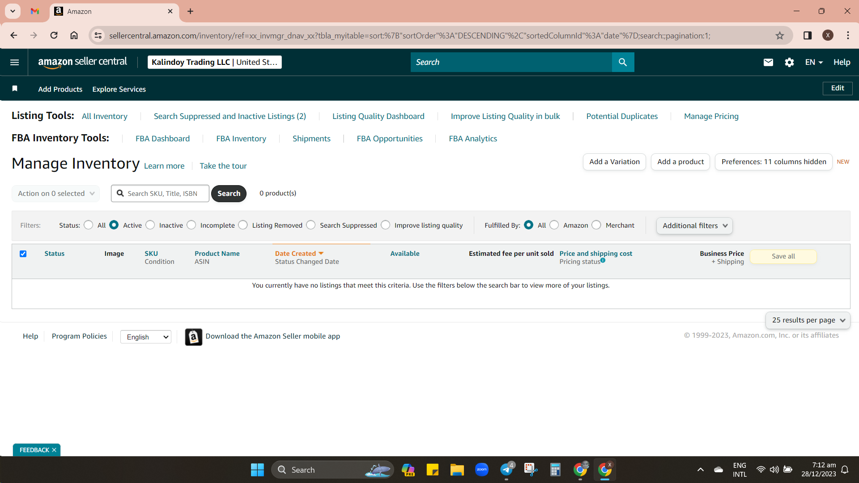Select the All status radio button
Viewport: 859px width, 483px height.
(89, 225)
